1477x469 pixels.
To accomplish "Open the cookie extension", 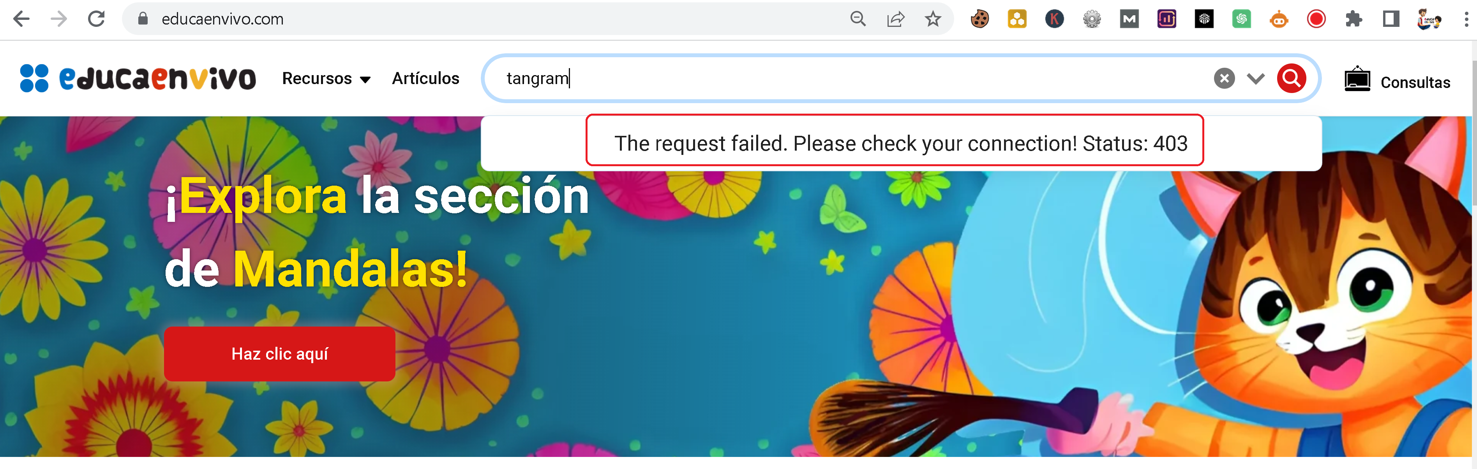I will click(980, 19).
